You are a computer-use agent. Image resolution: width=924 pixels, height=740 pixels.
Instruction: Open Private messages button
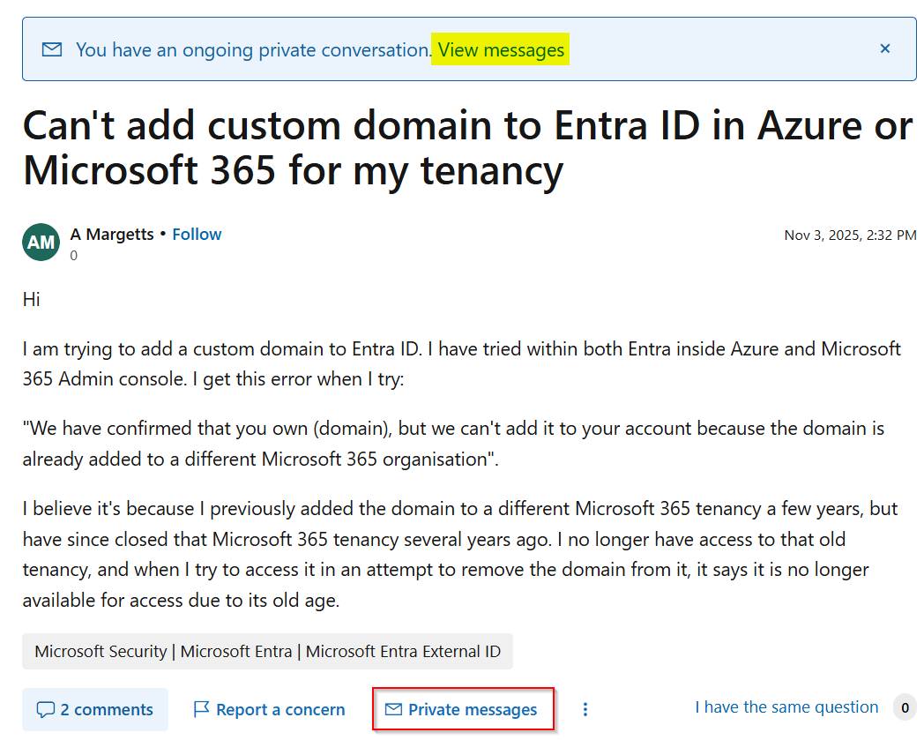pyautogui.click(x=463, y=709)
